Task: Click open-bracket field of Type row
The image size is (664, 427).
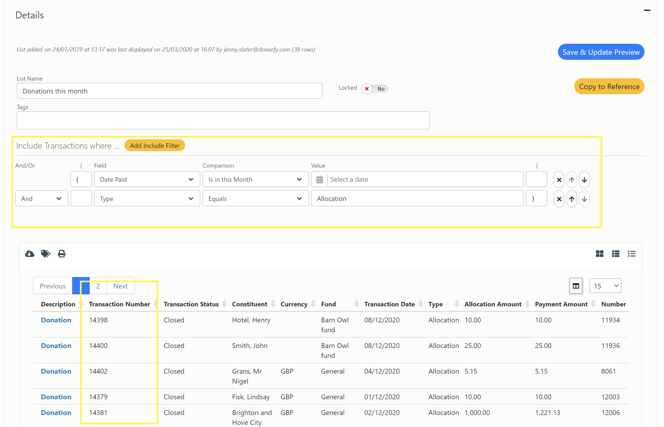Action: click(81, 199)
